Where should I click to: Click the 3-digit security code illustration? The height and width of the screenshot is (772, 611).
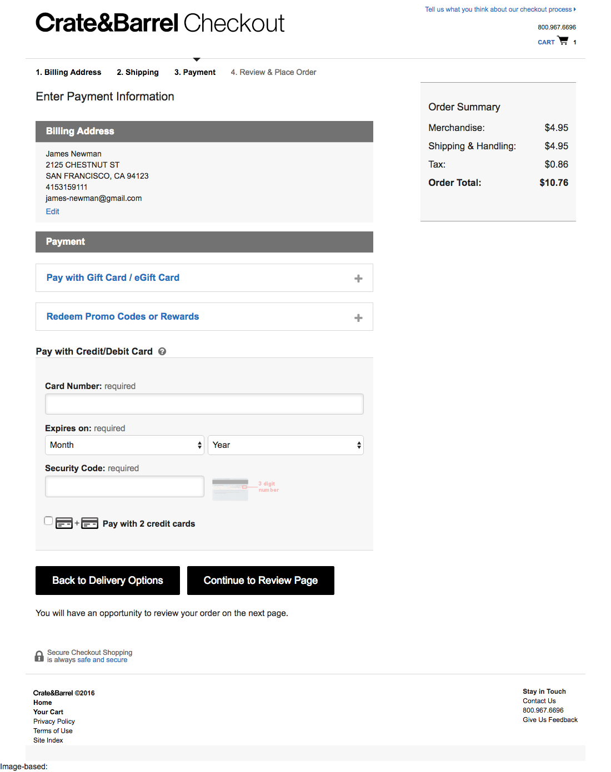tap(244, 488)
